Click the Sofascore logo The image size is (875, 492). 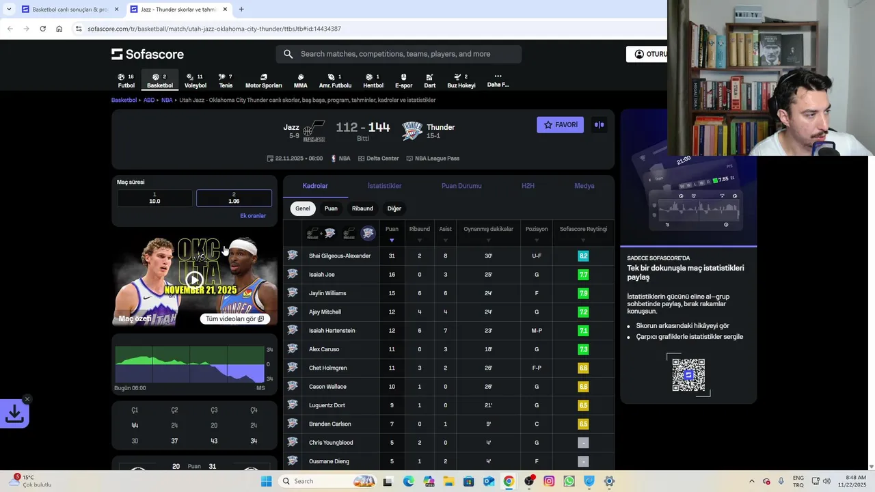(148, 54)
